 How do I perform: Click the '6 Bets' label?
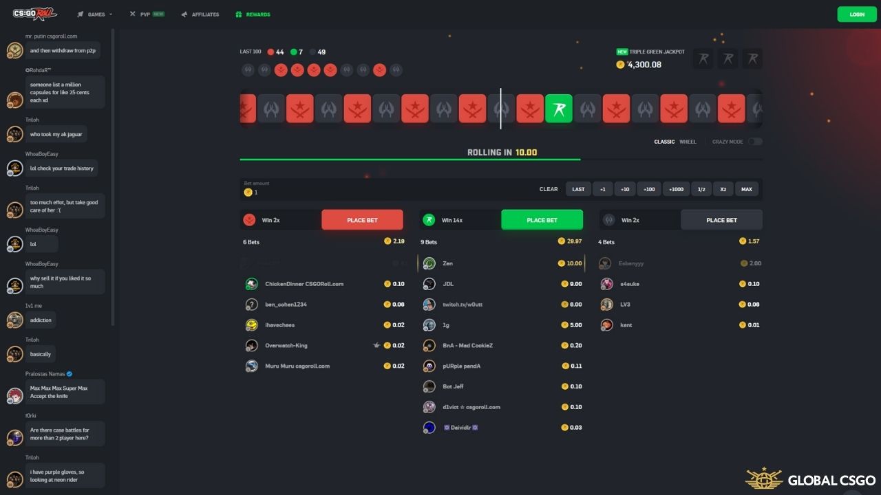(x=251, y=242)
